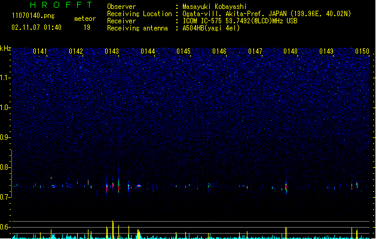Click the 0147 time marker
Screen dimensions: 376x239
pyautogui.click(x=255, y=51)
